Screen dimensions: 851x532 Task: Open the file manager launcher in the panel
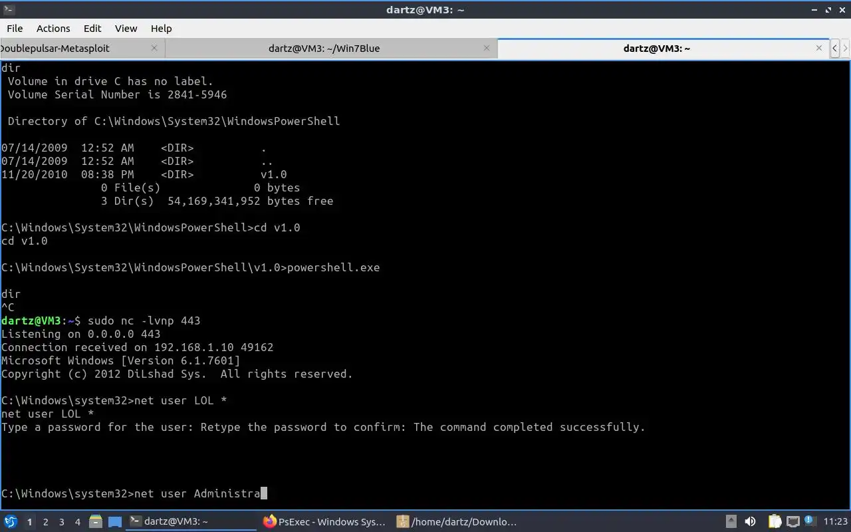pyautogui.click(x=95, y=522)
